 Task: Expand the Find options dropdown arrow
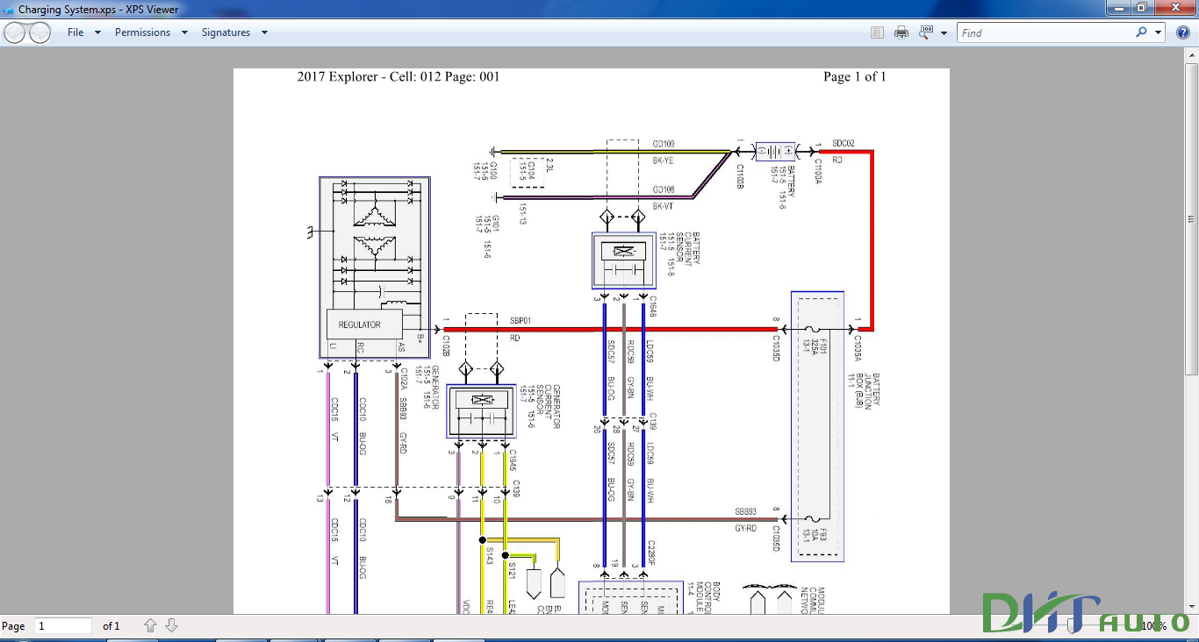point(1159,32)
